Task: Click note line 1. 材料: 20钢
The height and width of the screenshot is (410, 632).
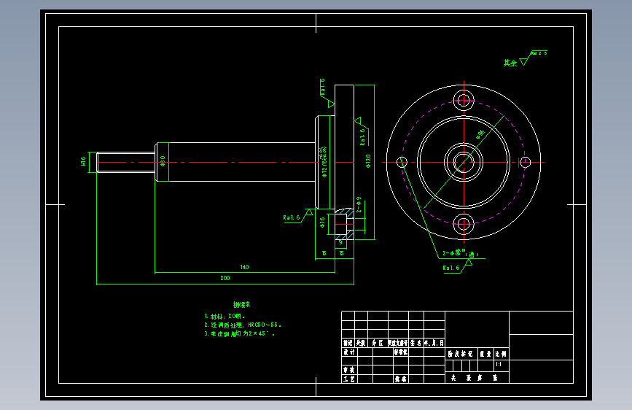Action: [x=225, y=317]
